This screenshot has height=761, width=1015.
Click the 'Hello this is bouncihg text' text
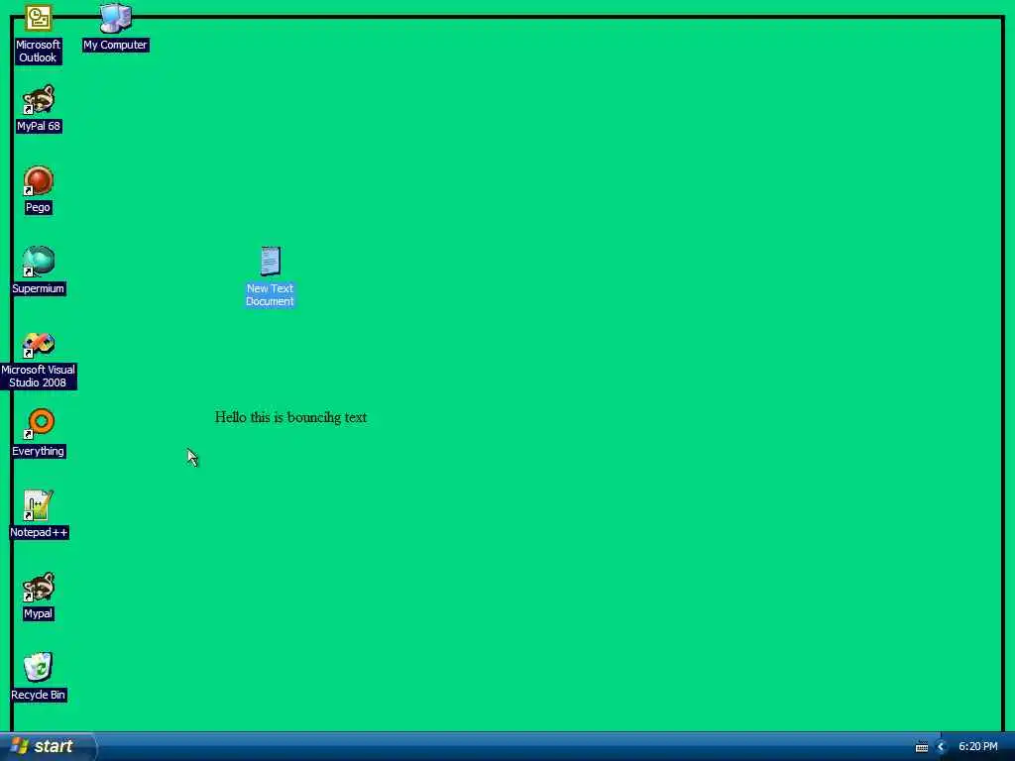click(290, 418)
